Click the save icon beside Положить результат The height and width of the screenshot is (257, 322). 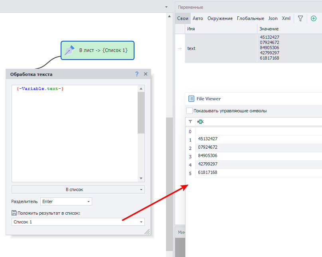[14, 213]
